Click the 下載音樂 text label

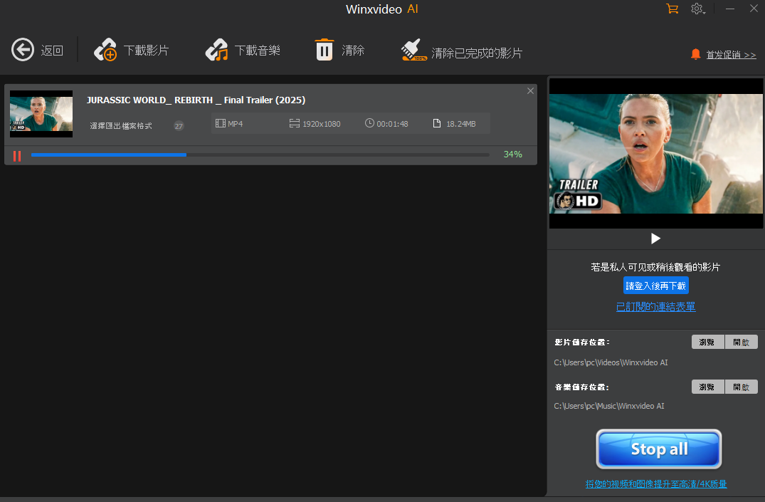(257, 51)
